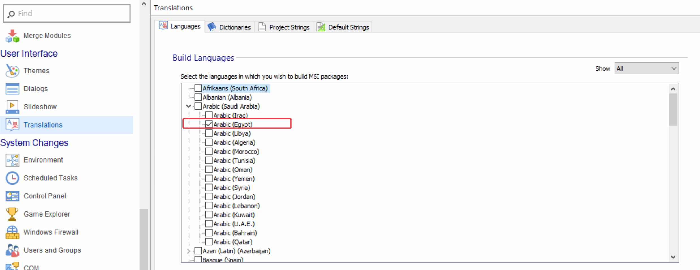Open the Control Panel page
Screen dimensions: 700x270
[x=45, y=196]
